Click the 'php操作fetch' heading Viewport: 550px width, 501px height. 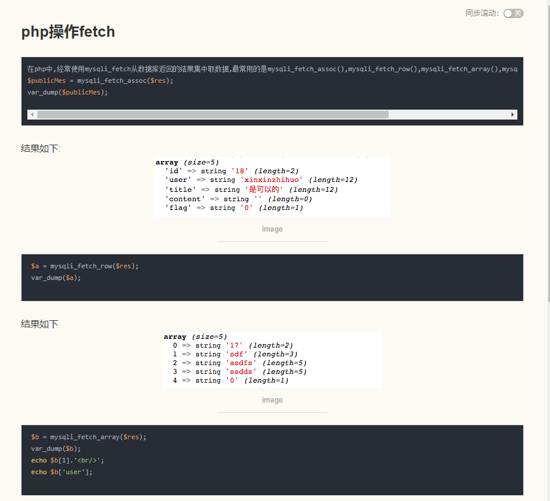click(x=68, y=31)
